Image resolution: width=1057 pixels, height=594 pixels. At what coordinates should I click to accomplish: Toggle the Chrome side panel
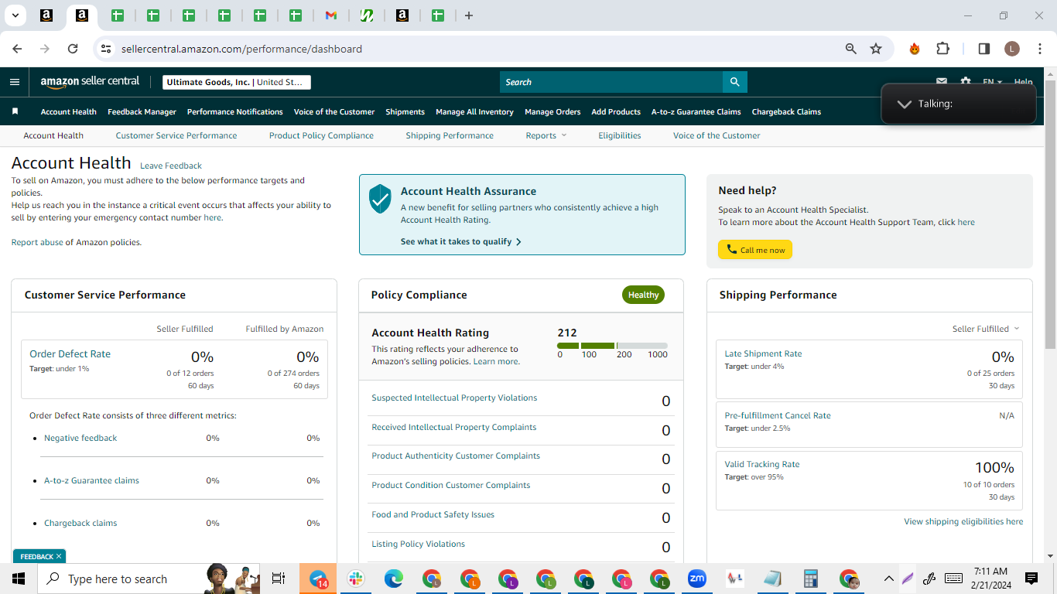[984, 49]
